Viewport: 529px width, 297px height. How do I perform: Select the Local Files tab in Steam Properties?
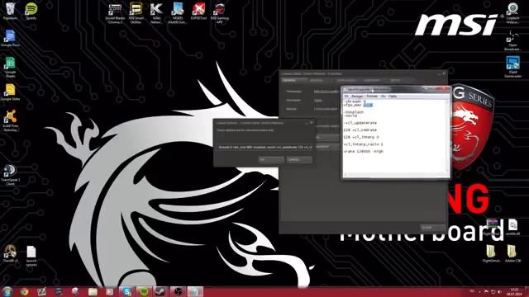tap(346, 81)
